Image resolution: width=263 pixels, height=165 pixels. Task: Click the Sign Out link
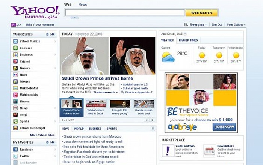coord(217,24)
